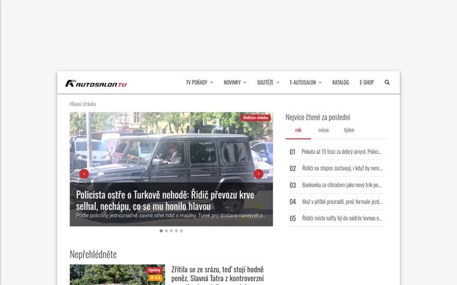Image resolution: width=457 pixels, height=285 pixels.
Task: Open headline 'Policista ostře o Turkově nehodě'
Action: pyautogui.click(x=165, y=200)
